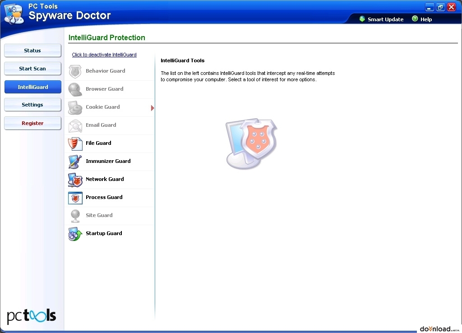The width and height of the screenshot is (462, 333).
Task: Click the Startup Guard arrow icon
Action: pos(75,234)
